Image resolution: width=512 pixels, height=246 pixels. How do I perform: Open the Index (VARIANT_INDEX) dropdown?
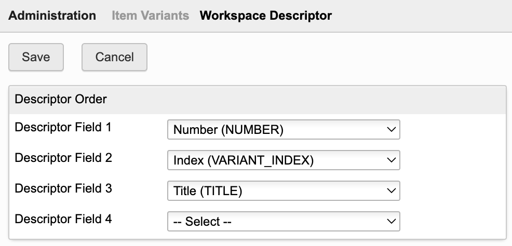point(283,161)
